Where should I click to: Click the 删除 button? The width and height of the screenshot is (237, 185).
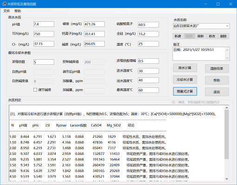point(224,36)
